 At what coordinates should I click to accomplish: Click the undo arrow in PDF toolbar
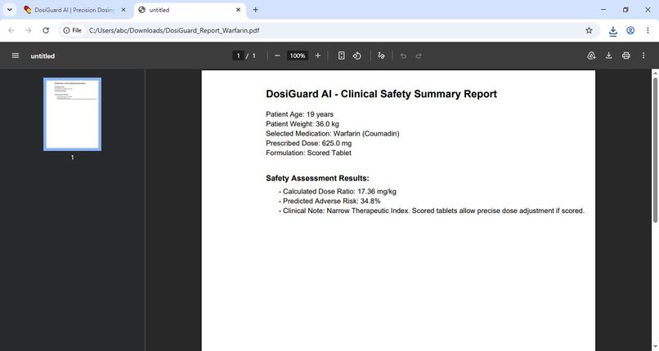click(403, 56)
